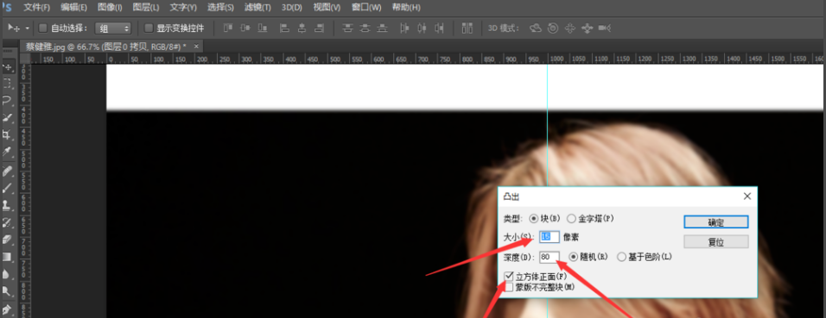Screen dimensions: 826x318
Task: Click Align Bottom Edges icon
Action: click(x=262, y=28)
